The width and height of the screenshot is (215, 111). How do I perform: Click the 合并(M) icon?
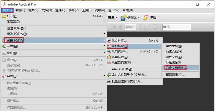(4, 46)
